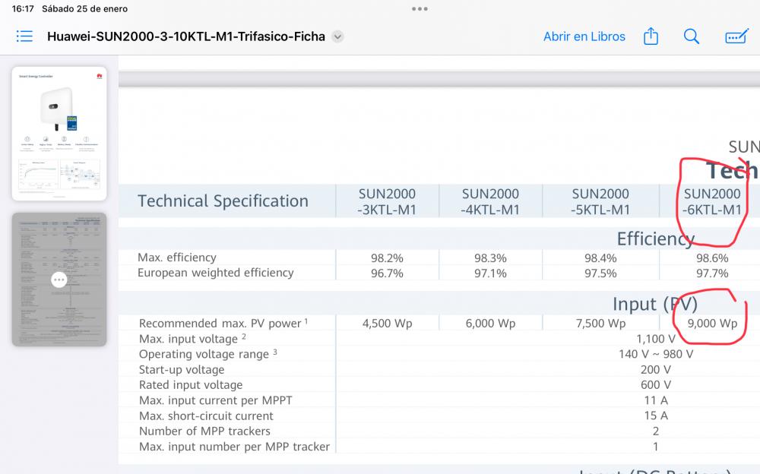This screenshot has height=474, width=760.
Task: Click the SUN2000-5KTL-M1 column header
Action: point(600,201)
